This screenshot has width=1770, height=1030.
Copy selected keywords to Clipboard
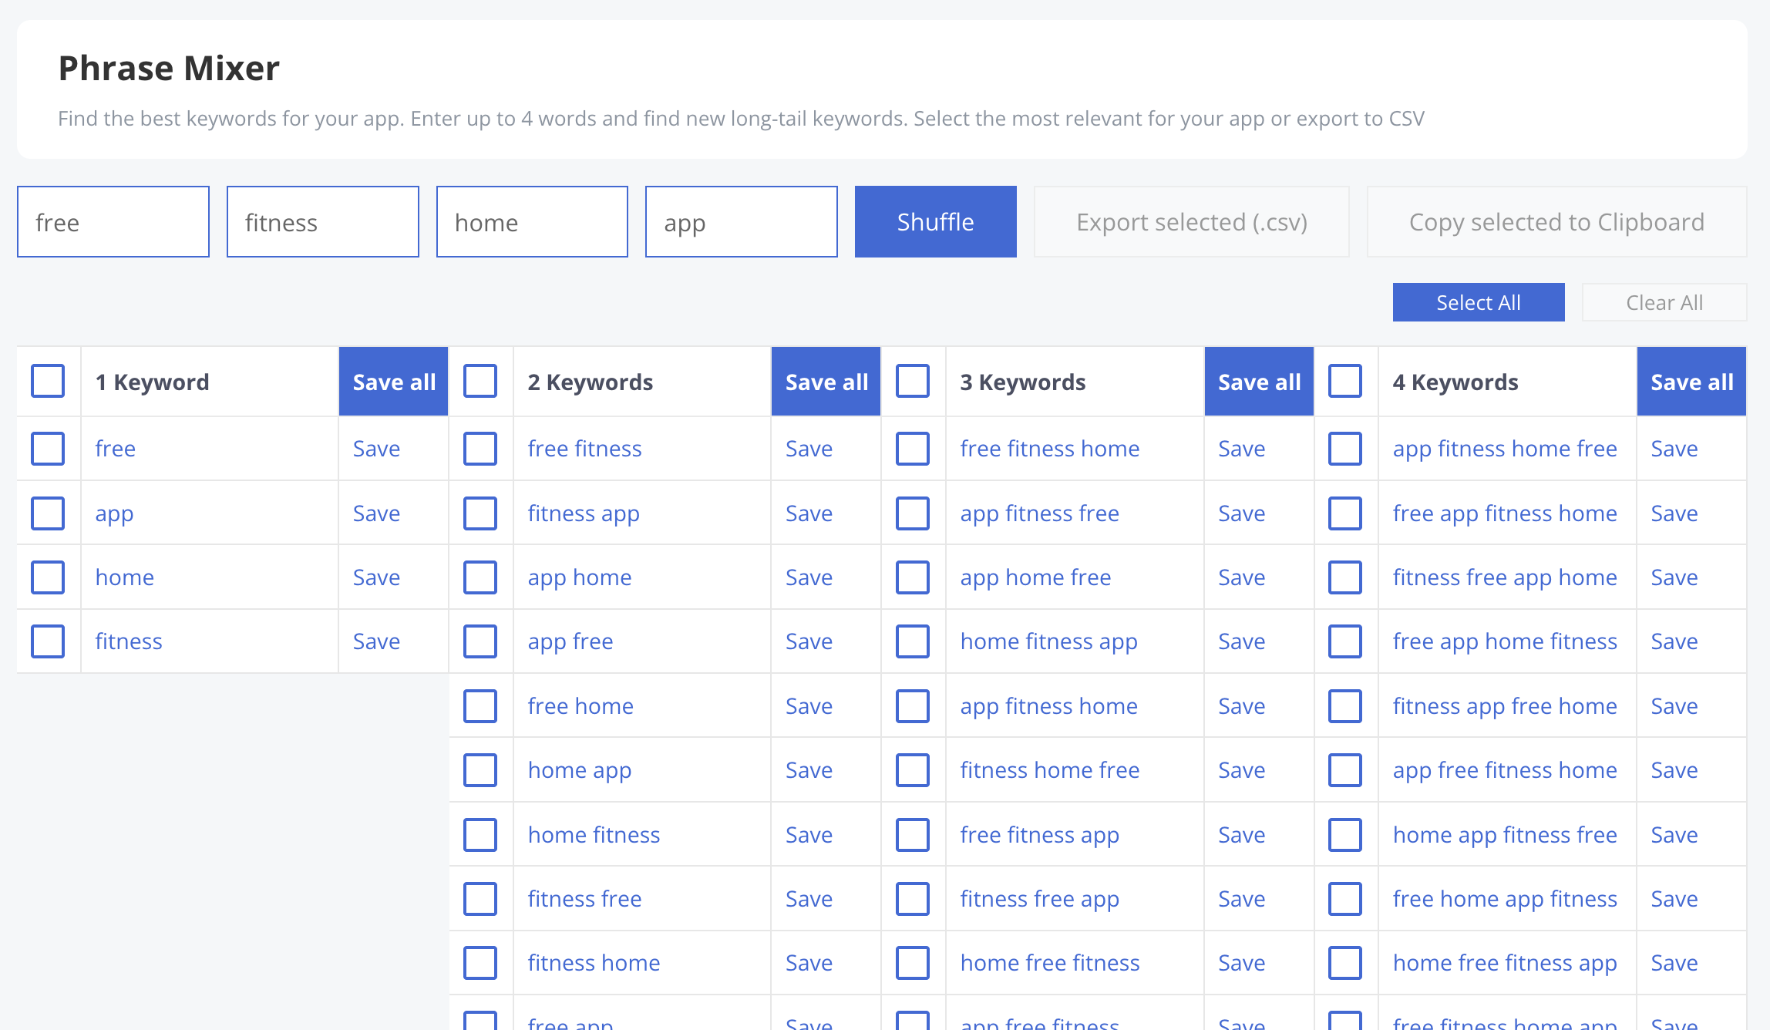(x=1556, y=222)
